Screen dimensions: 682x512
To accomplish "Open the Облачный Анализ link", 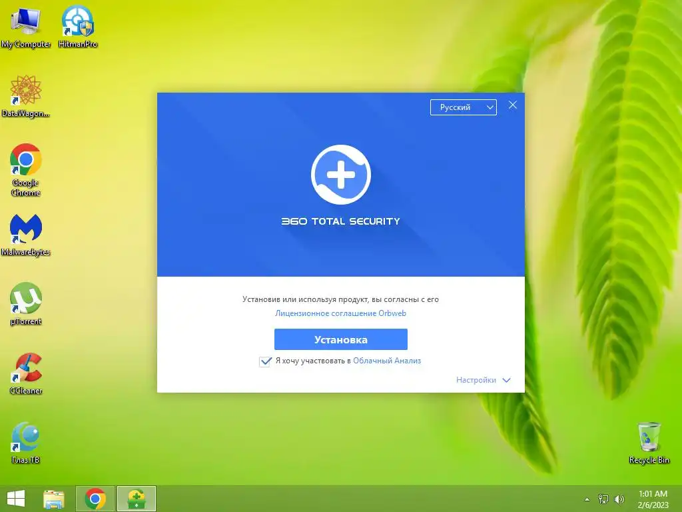I will point(387,361).
